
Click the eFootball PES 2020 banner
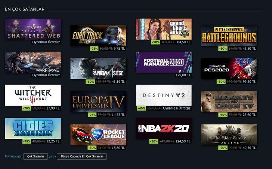229,69
